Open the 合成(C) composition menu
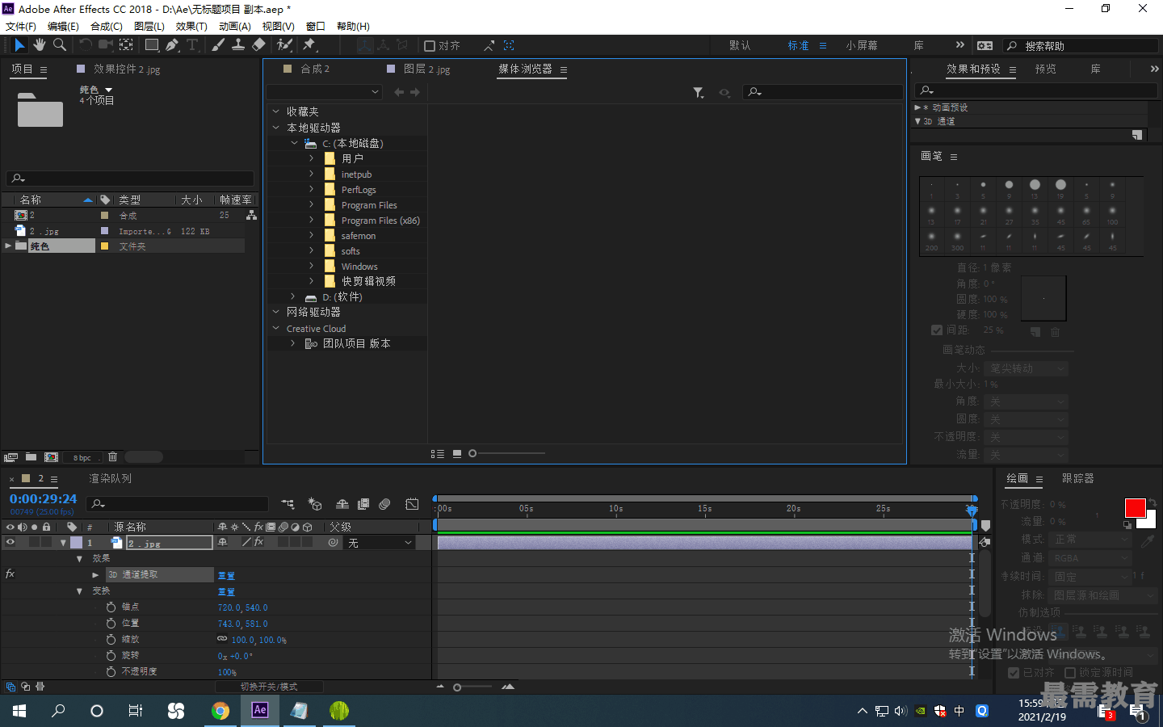 (107, 26)
